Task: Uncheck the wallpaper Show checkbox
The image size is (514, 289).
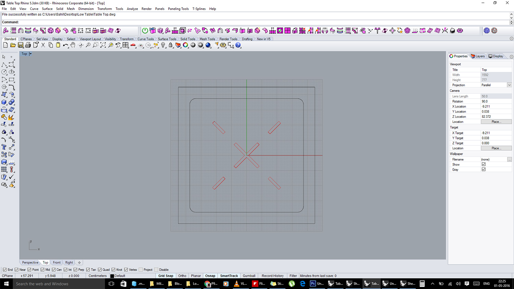Action: tap(484, 164)
